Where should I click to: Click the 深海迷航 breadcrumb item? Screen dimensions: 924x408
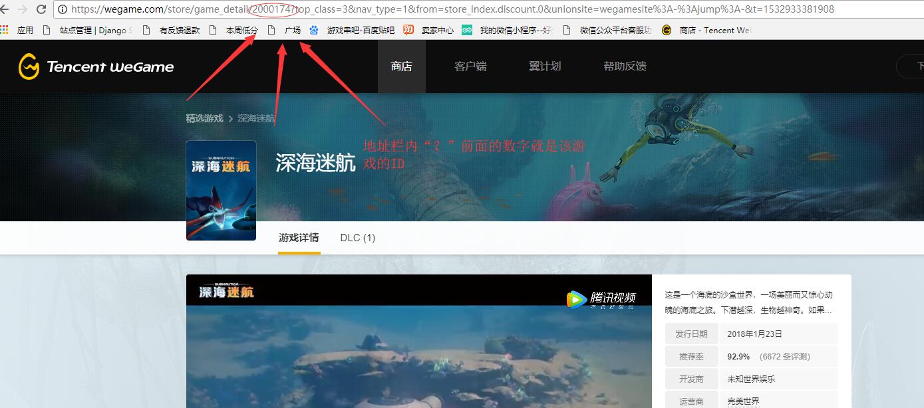tap(256, 118)
